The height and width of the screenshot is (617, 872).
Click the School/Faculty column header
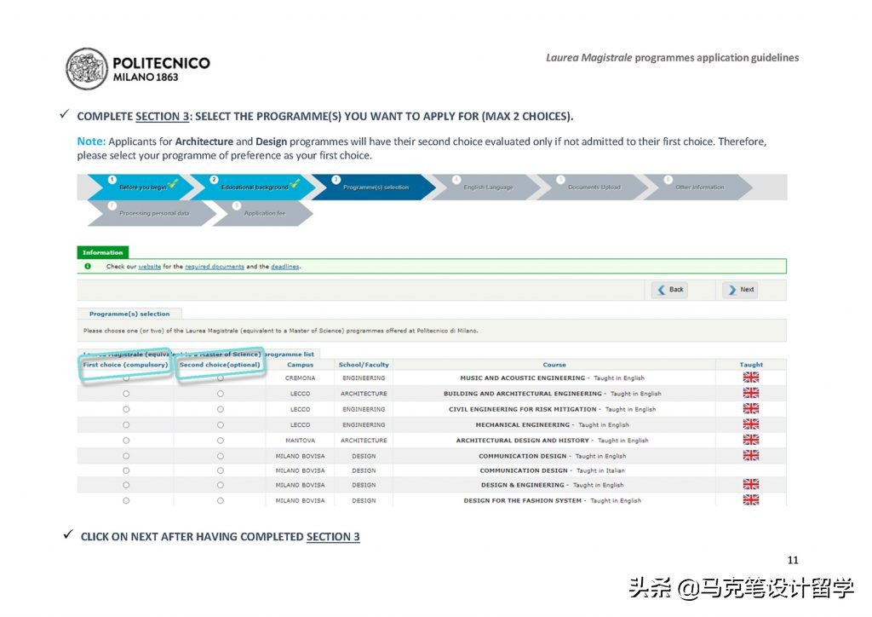pos(364,365)
